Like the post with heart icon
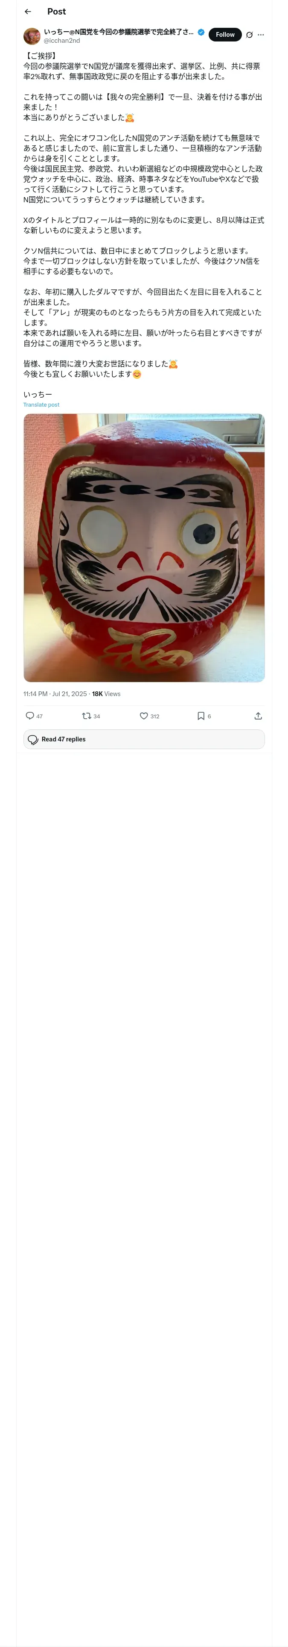This screenshot has width=288, height=1647. click(x=144, y=715)
